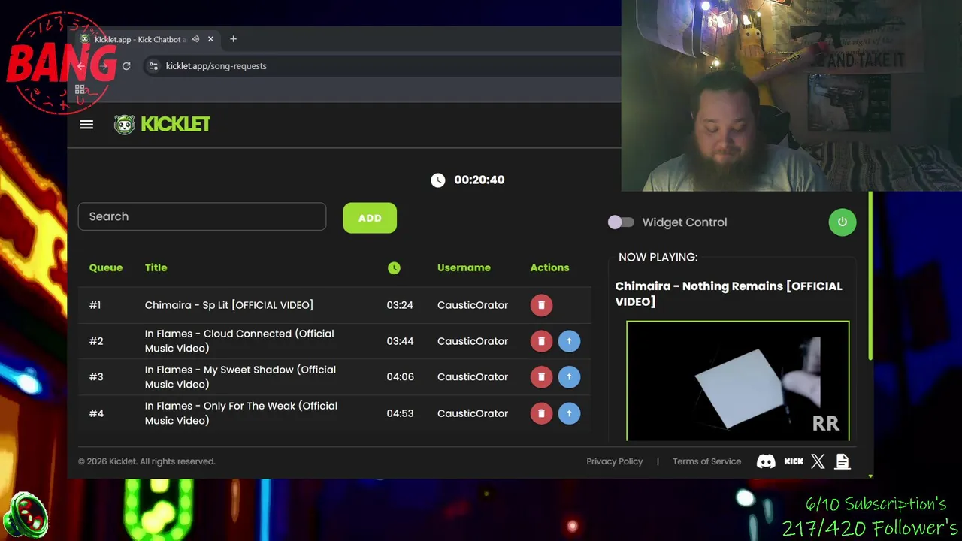This screenshot has height=541, width=962.
Task: Mute audio on Kicklet tab
Action: point(195,39)
